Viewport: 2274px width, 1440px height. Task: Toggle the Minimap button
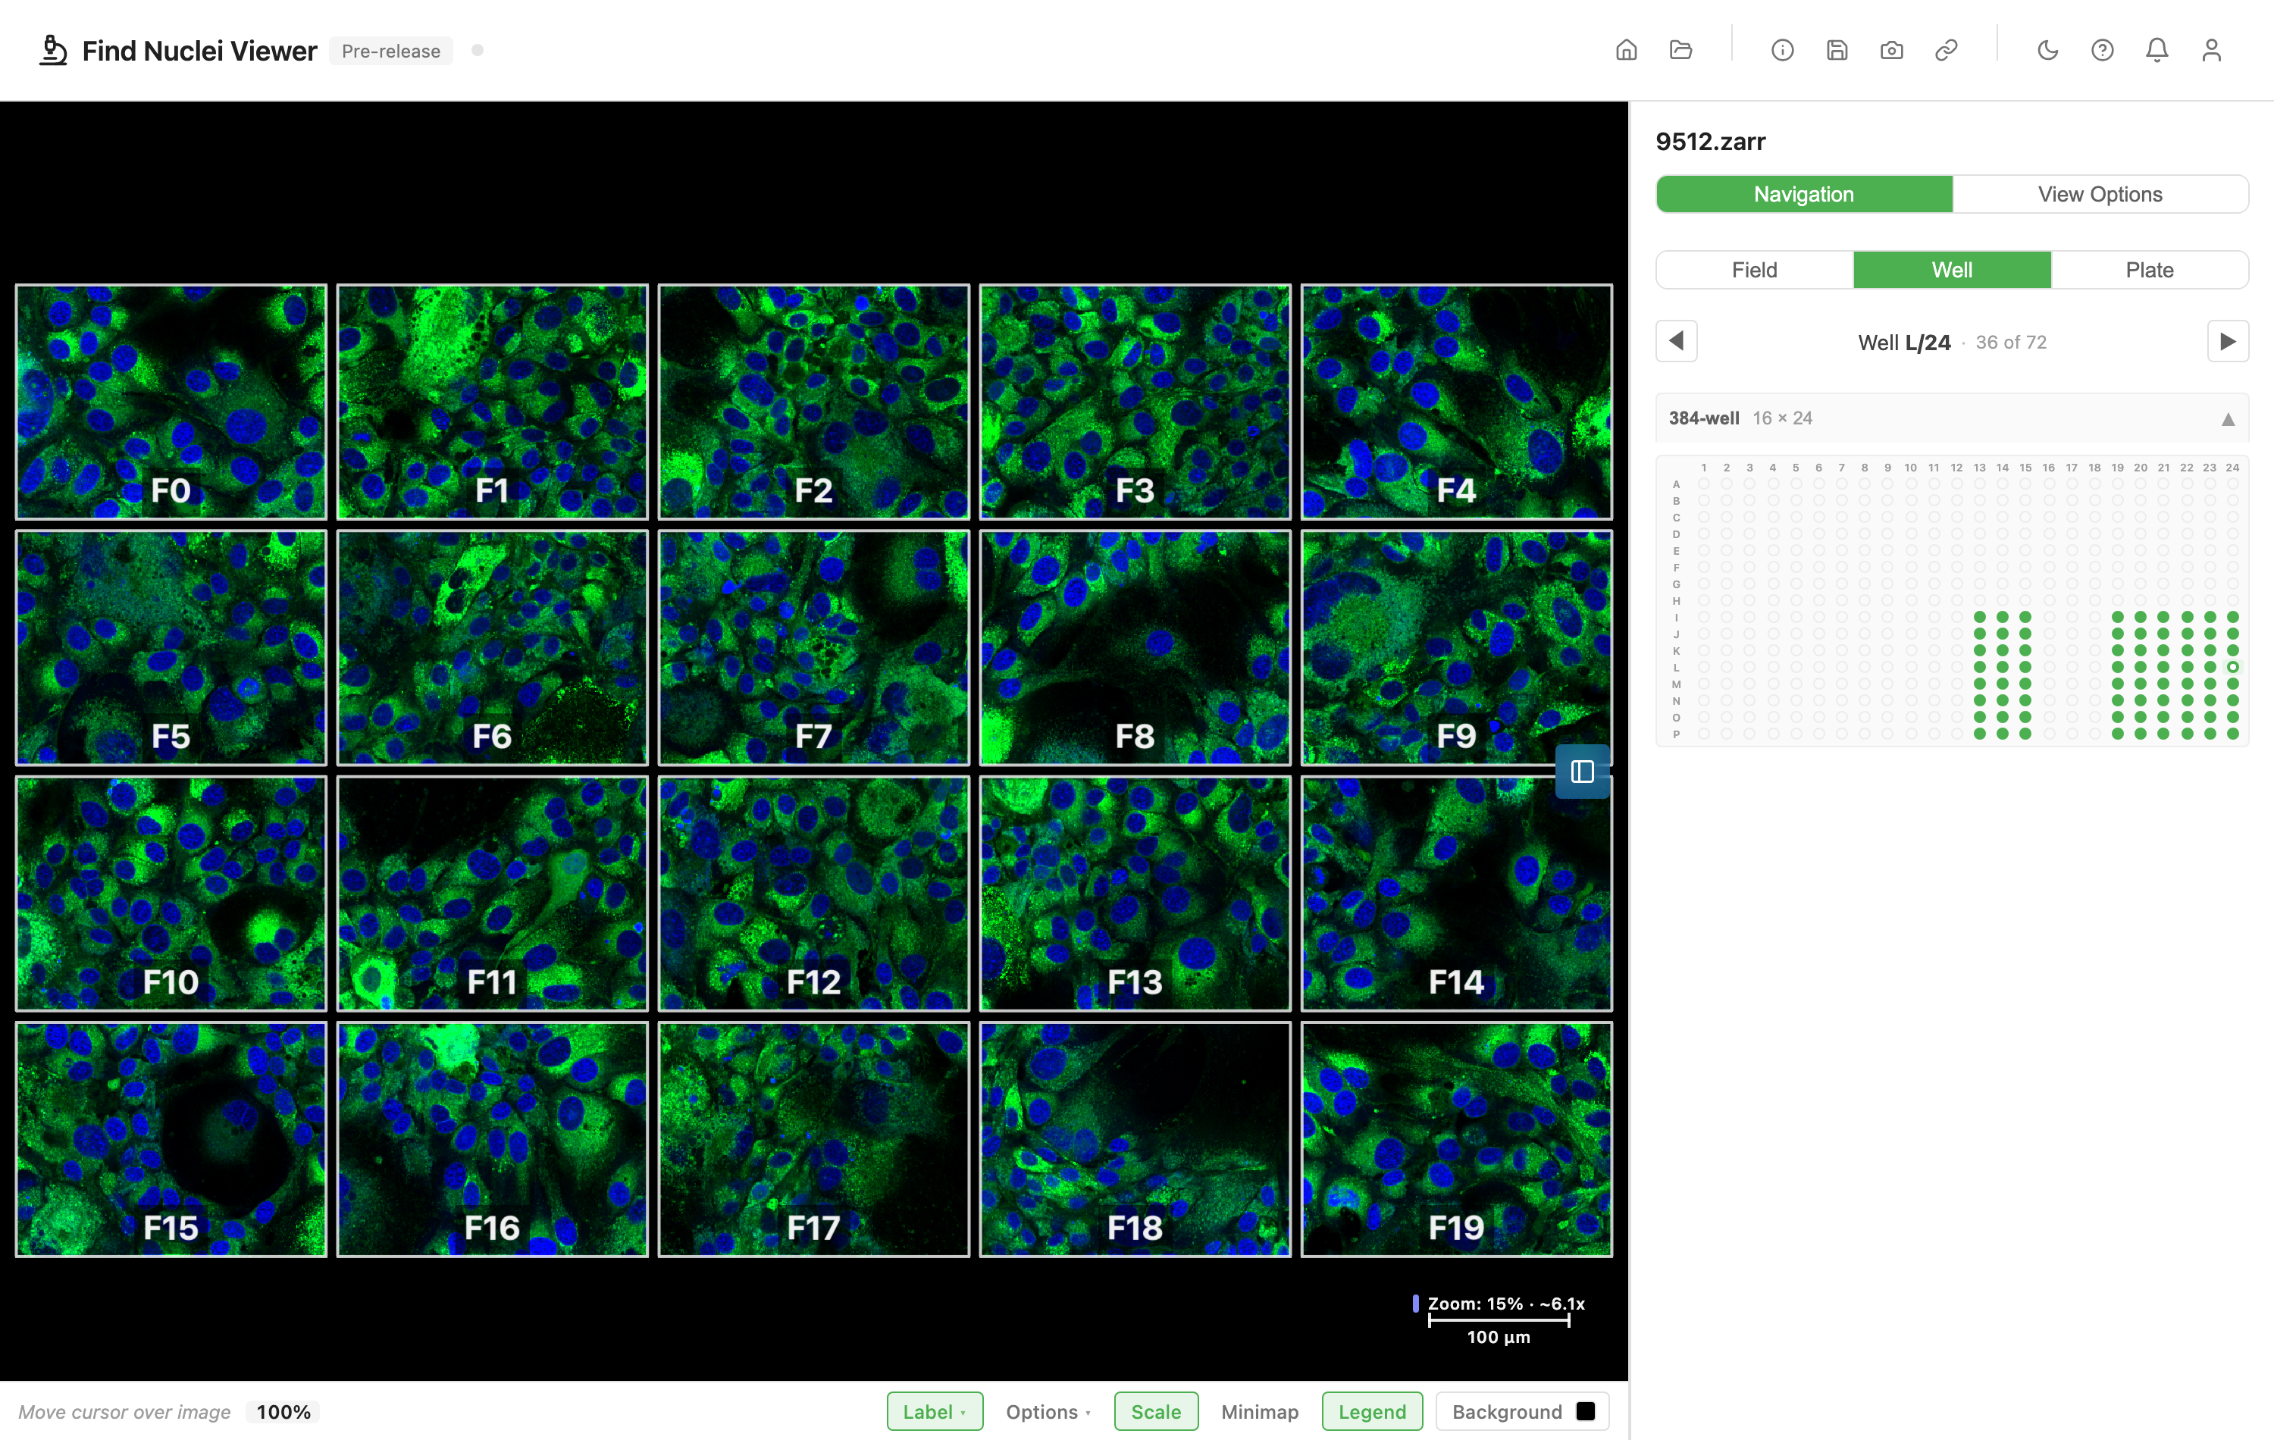[1260, 1410]
